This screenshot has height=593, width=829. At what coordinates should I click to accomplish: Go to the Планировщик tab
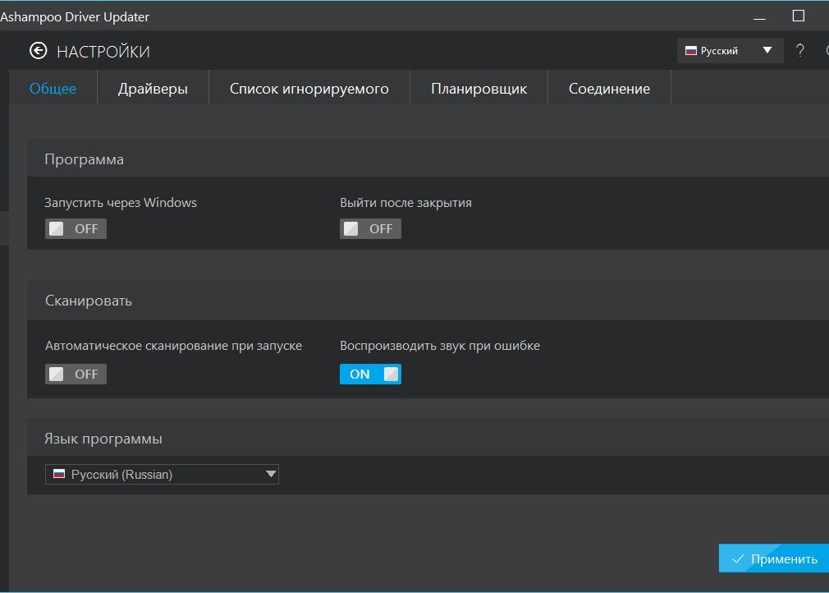479,89
